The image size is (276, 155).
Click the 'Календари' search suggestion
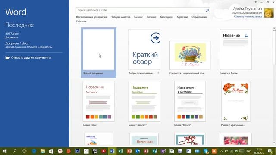(x=166, y=17)
